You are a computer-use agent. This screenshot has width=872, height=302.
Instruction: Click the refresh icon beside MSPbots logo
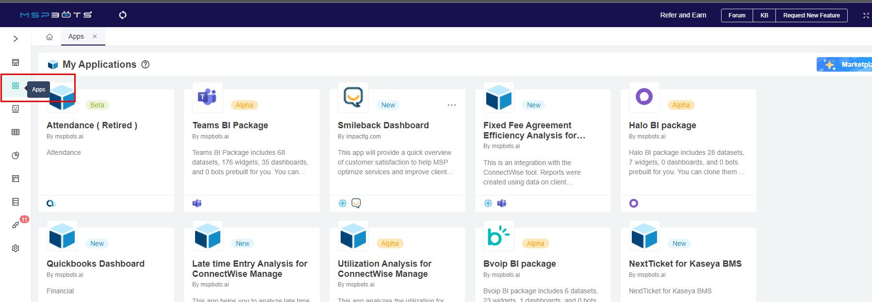tap(123, 15)
